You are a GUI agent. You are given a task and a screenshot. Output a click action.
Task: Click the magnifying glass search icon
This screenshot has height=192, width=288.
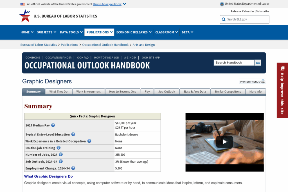[x=224, y=19]
